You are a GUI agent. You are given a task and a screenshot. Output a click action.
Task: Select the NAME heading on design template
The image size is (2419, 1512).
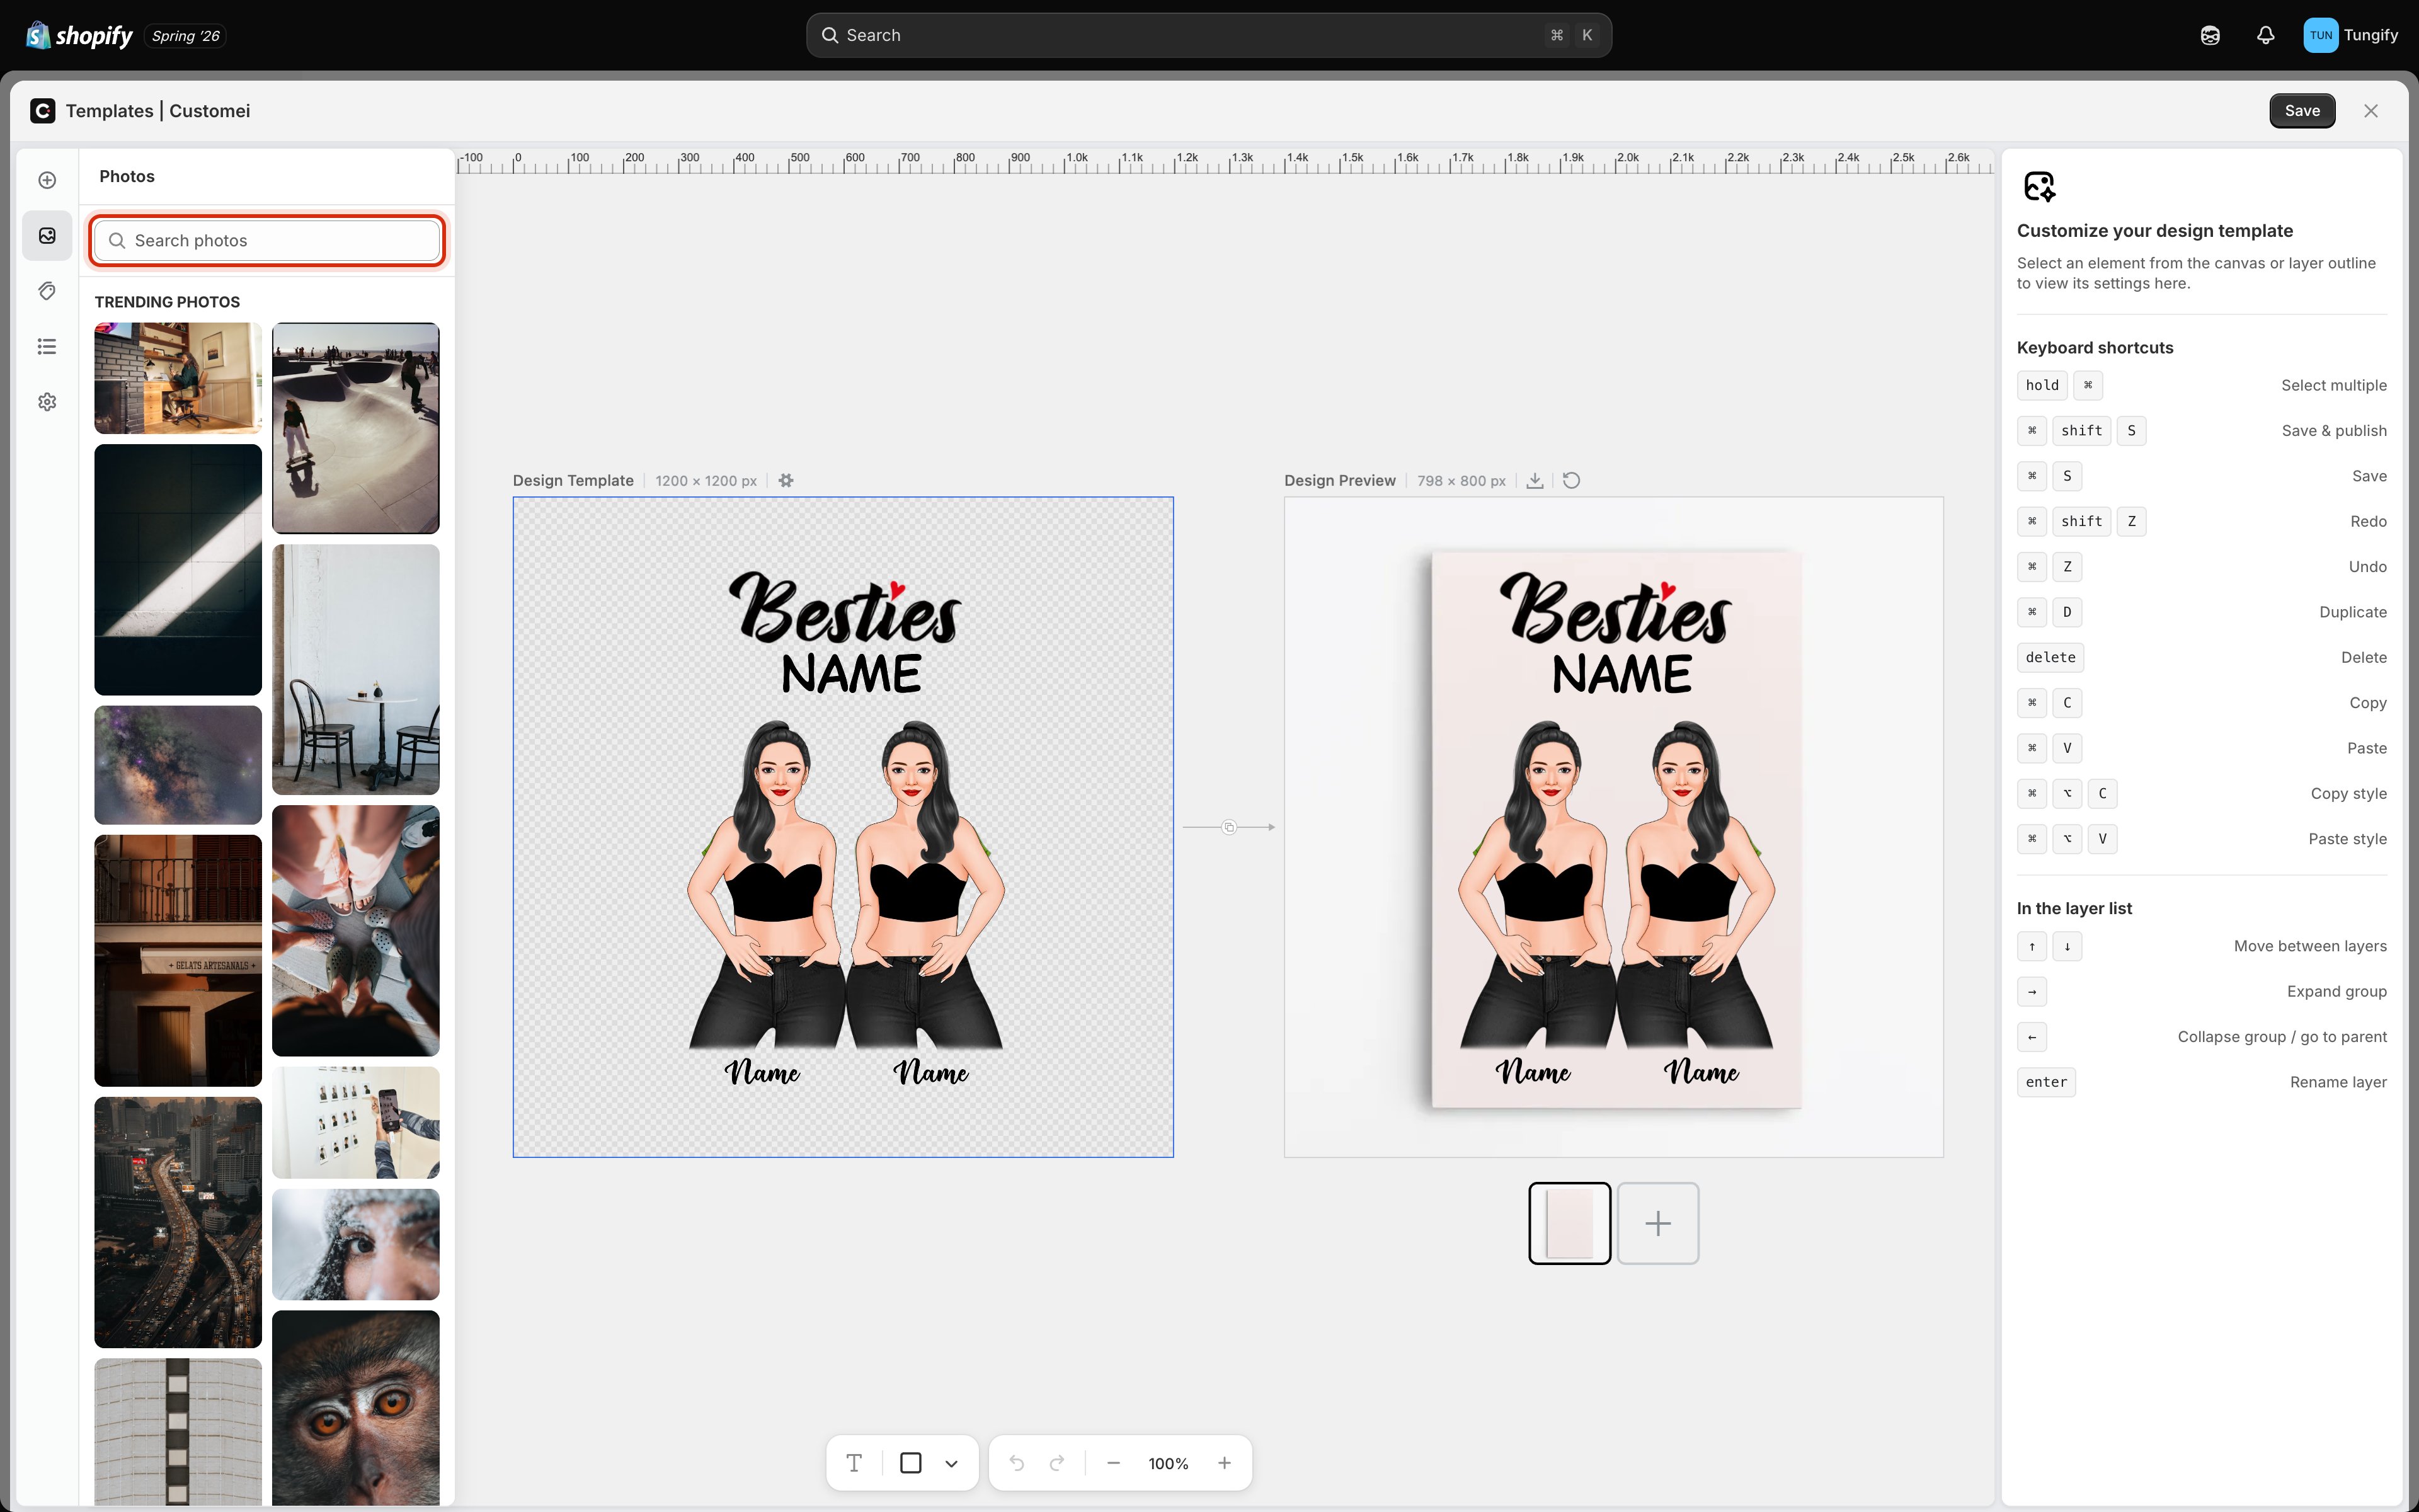point(852,674)
